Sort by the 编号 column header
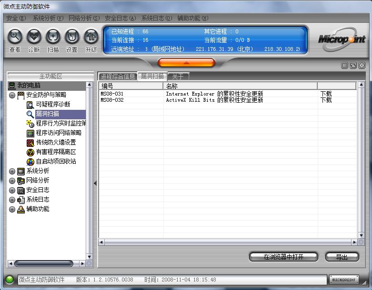The height and width of the screenshot is (290, 372). 131,86
